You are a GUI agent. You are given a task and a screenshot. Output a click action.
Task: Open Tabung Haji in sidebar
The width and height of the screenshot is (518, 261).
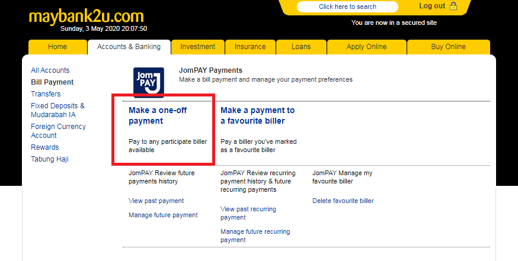pos(50,159)
